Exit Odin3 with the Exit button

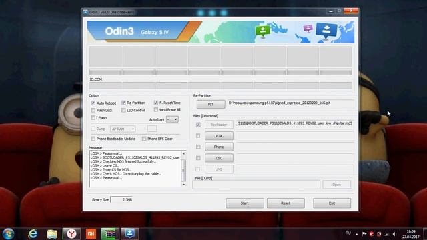click(332, 203)
